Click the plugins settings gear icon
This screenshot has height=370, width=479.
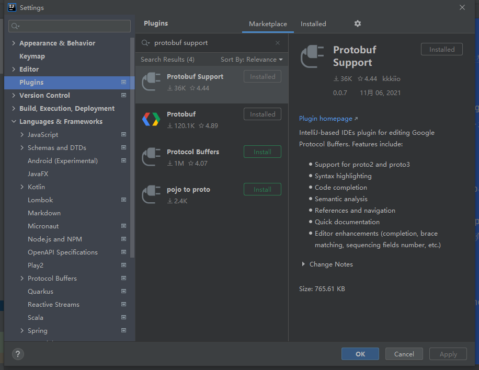tap(357, 24)
